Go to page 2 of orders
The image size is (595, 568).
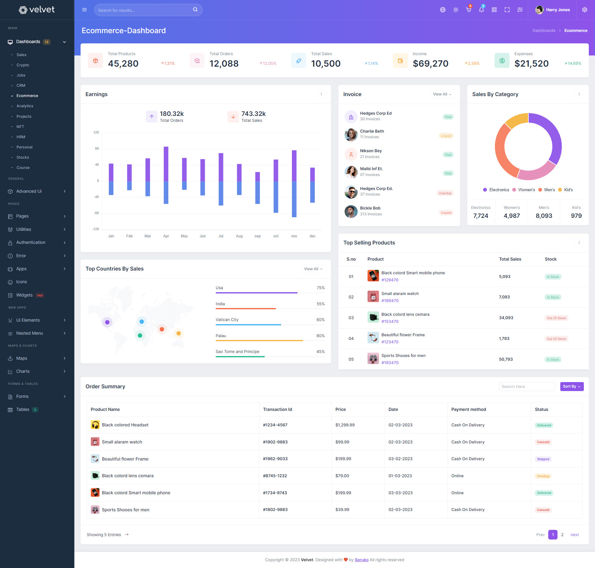(x=562, y=535)
